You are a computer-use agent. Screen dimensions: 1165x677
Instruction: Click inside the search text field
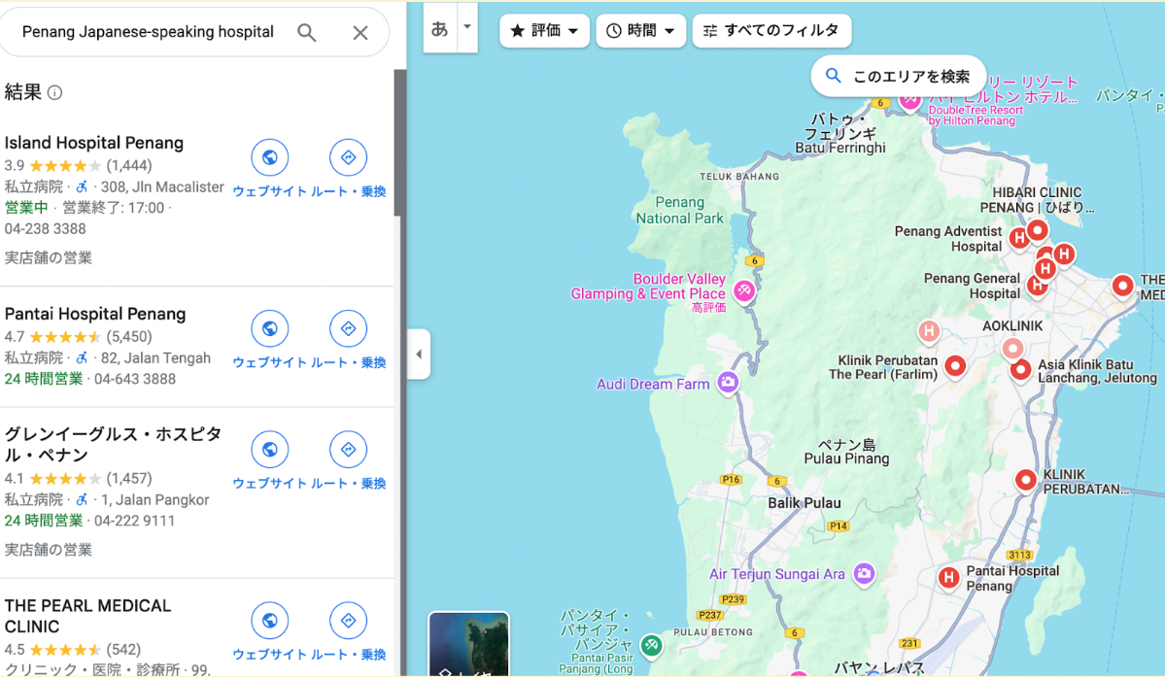148,33
